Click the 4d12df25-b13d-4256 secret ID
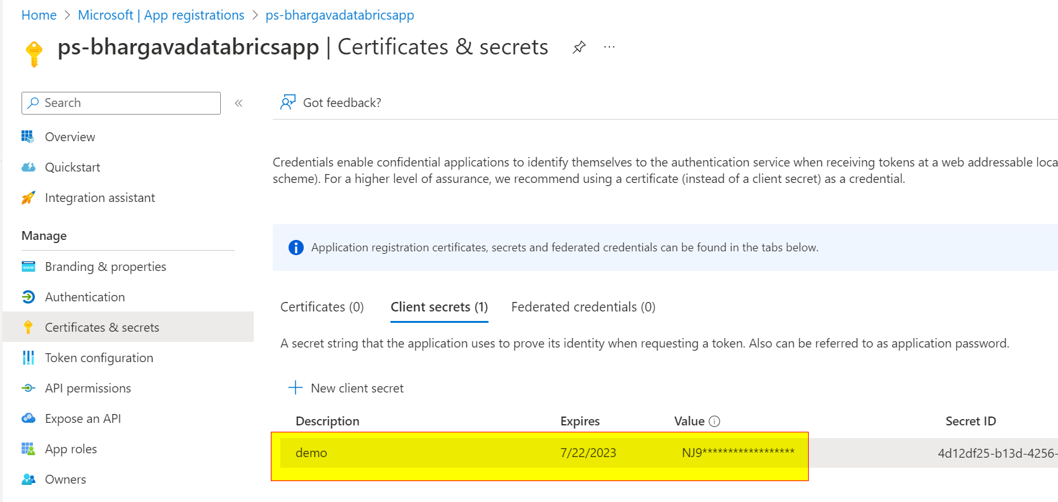The height and width of the screenshot is (502, 1058). pos(998,453)
